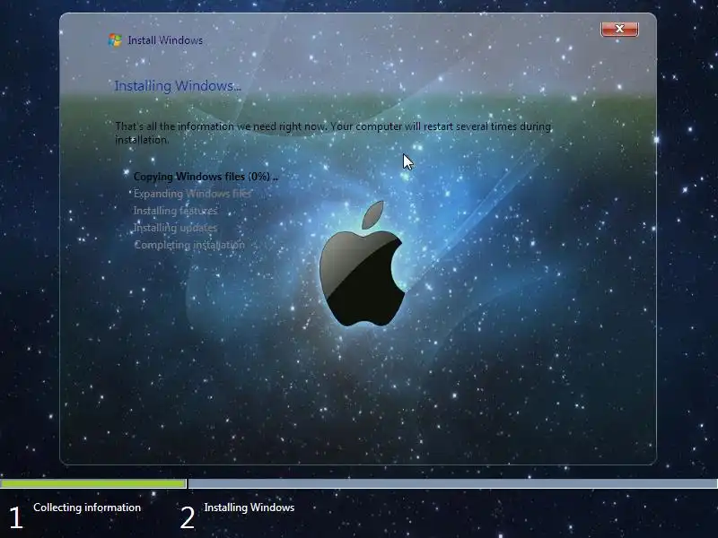Click 'Installing updates' step
Screen dimensions: 718x538
tap(175, 228)
